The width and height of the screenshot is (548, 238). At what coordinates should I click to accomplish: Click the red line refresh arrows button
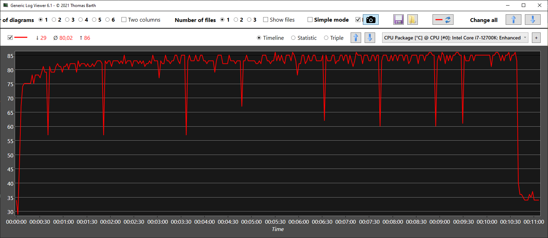point(443,20)
